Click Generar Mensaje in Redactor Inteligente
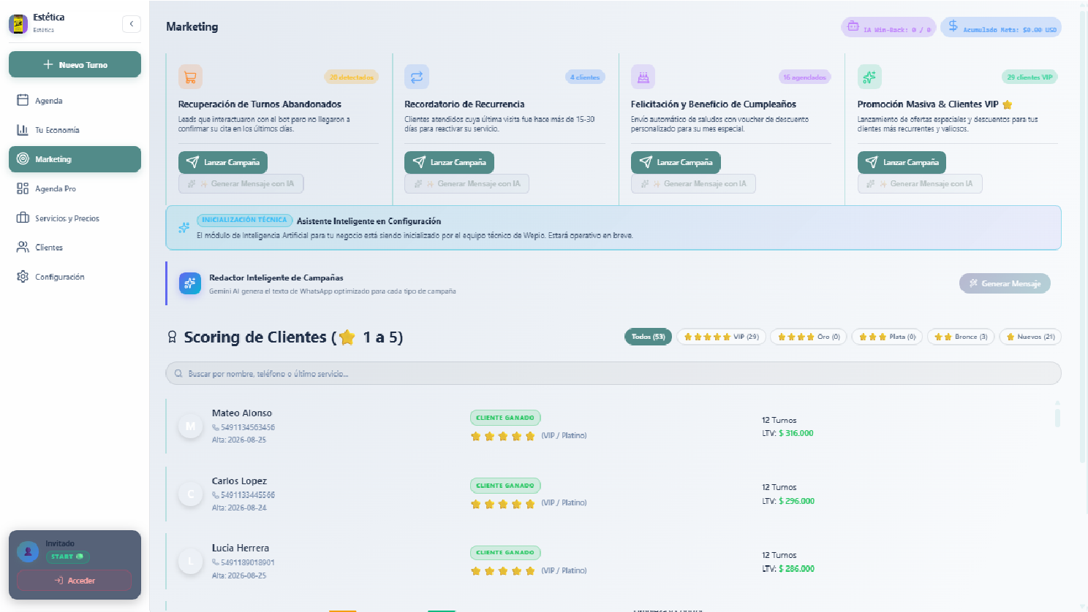 point(1005,283)
